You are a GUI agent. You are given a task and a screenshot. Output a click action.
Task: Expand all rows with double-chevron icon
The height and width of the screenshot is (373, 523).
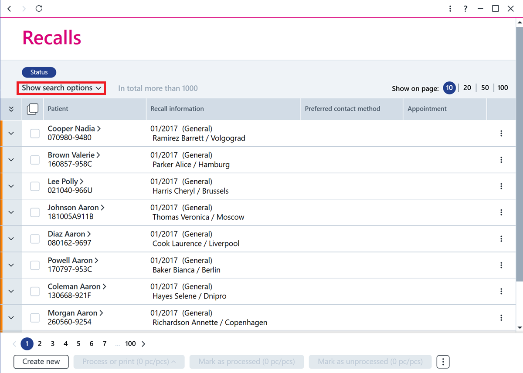11,109
